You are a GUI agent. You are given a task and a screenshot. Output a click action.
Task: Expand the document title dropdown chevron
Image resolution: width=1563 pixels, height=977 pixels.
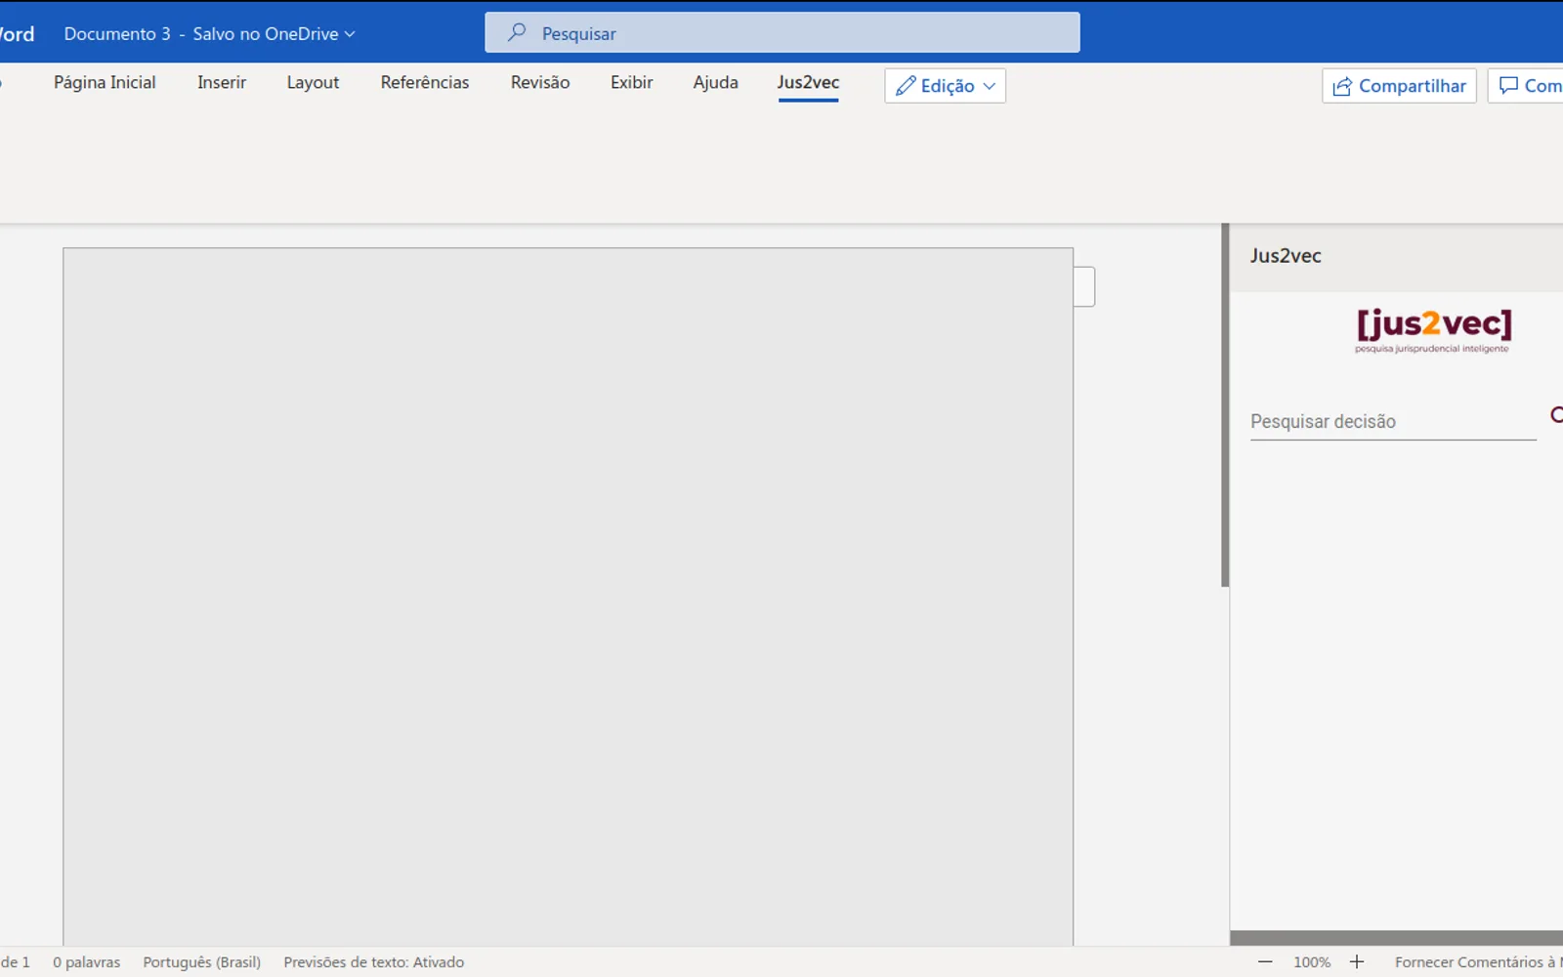[x=350, y=34]
